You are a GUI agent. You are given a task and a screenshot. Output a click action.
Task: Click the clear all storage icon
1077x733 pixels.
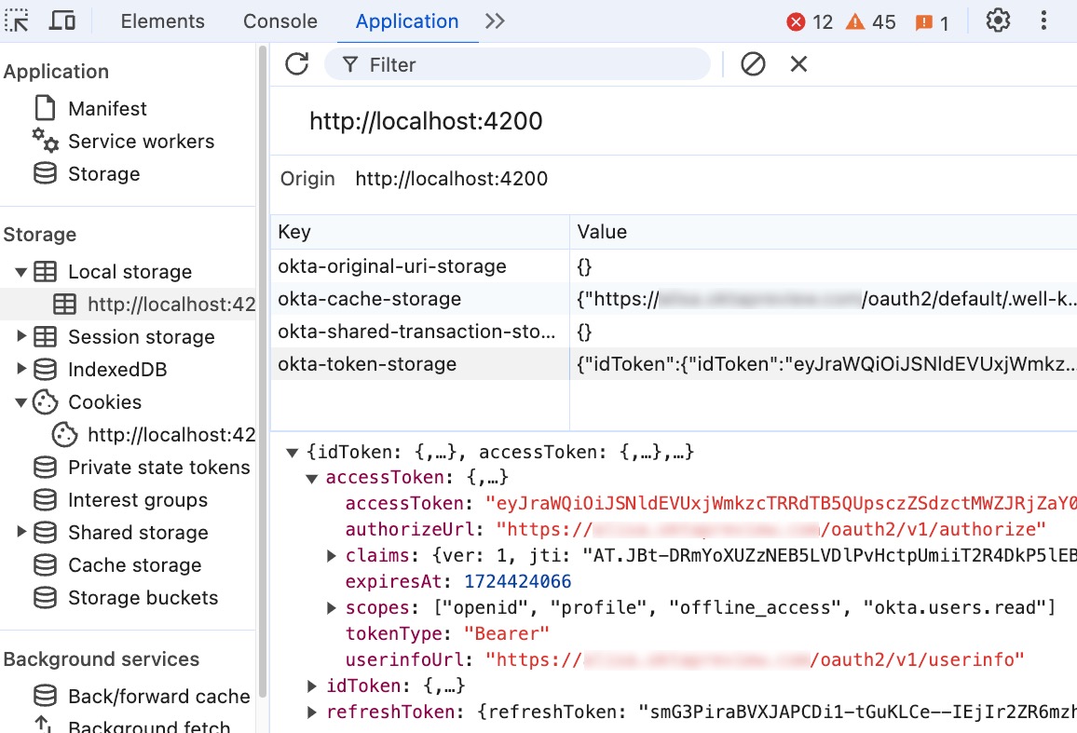pyautogui.click(x=753, y=64)
